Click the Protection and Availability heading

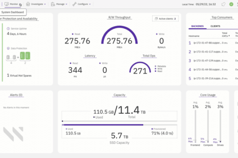click(19, 19)
